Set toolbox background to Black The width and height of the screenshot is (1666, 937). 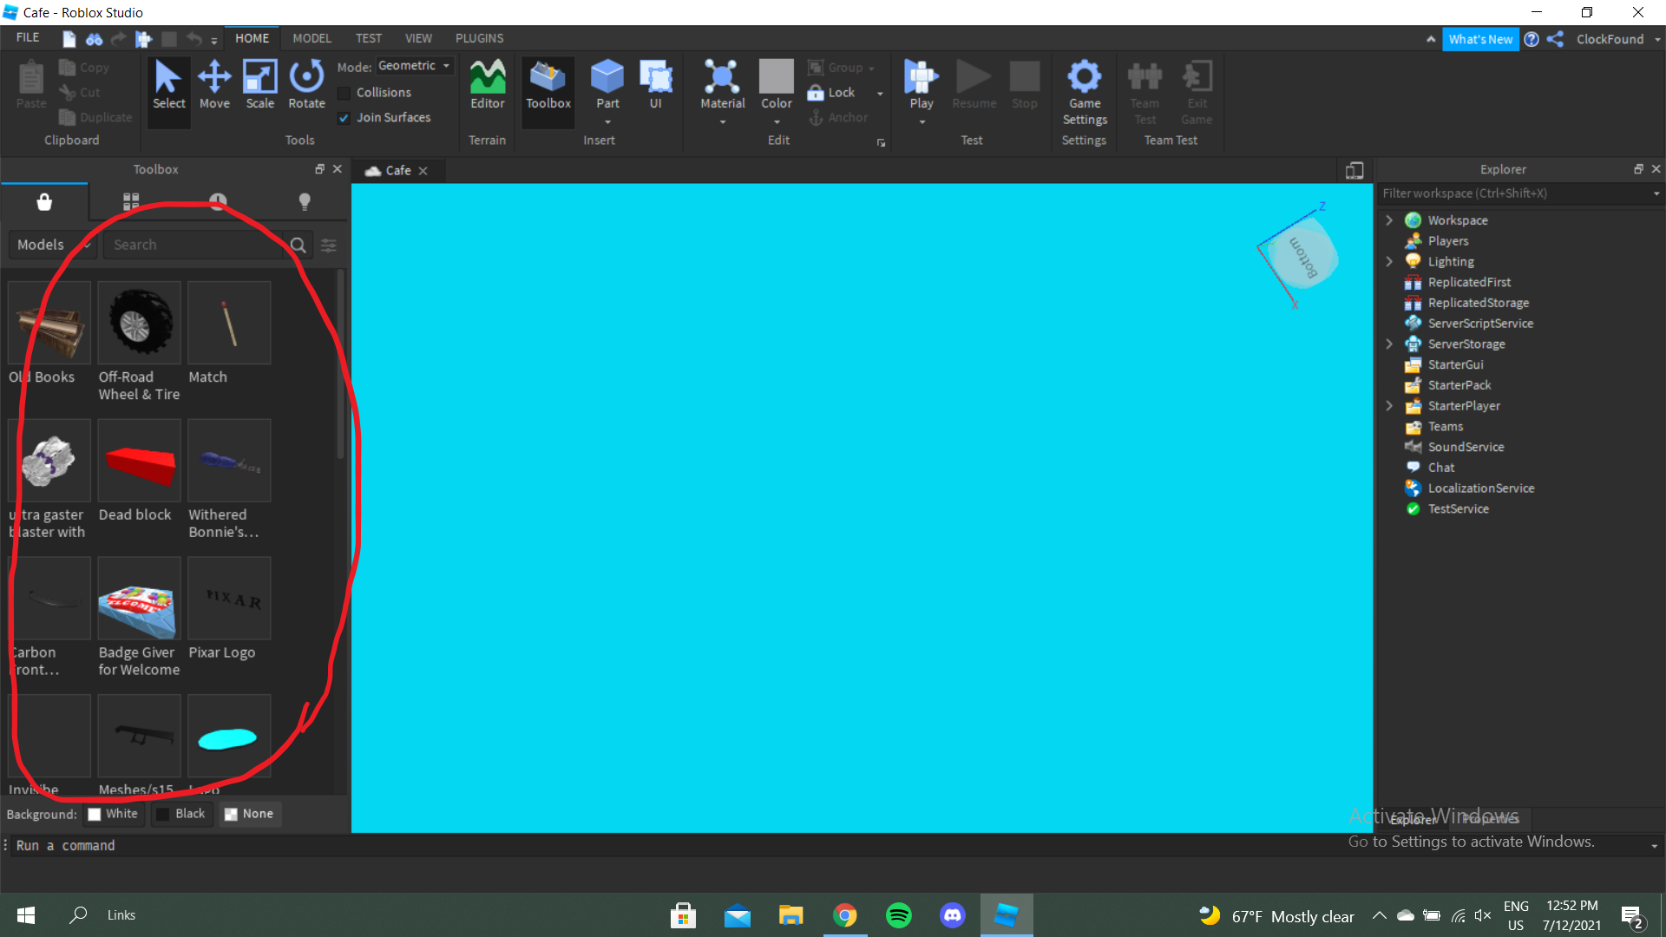point(180,814)
